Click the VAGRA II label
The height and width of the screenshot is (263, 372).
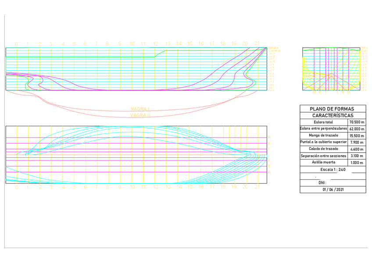click(x=140, y=115)
